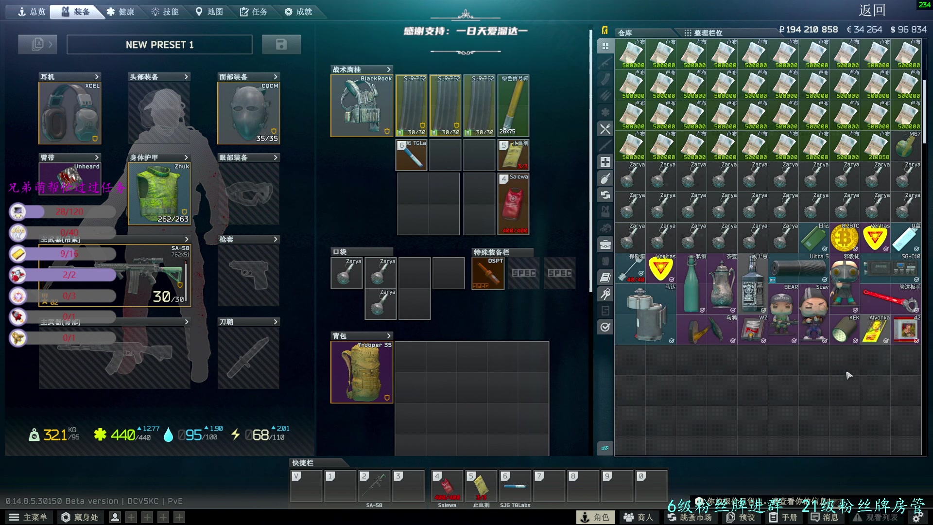Select the Trooper 35 backpack thumbnail
Image resolution: width=933 pixels, height=525 pixels.
362,372
